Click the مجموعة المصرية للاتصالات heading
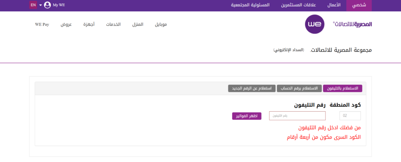 tap(341, 50)
